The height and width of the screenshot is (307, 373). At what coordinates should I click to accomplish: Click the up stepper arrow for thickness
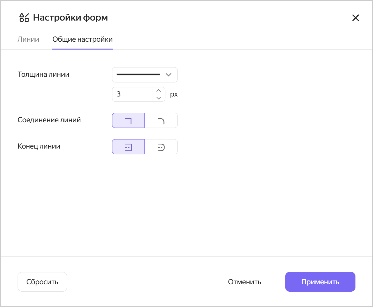158,90
